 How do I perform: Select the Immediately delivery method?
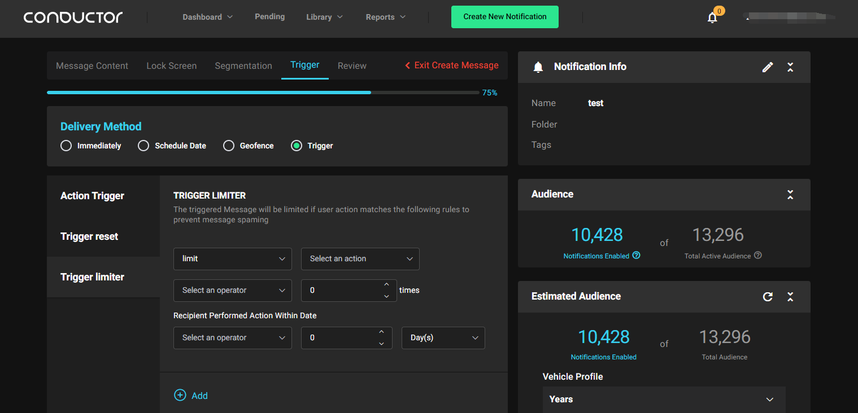tap(66, 146)
